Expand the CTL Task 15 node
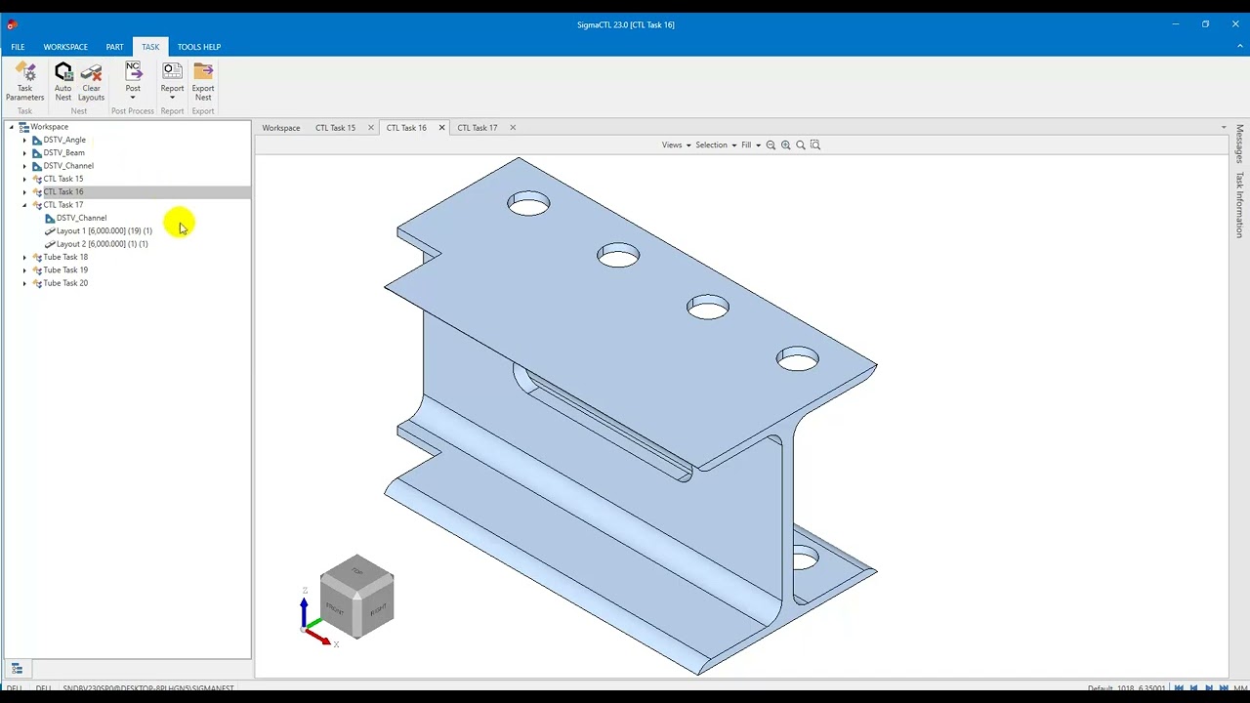The width and height of the screenshot is (1250, 703). (24, 179)
